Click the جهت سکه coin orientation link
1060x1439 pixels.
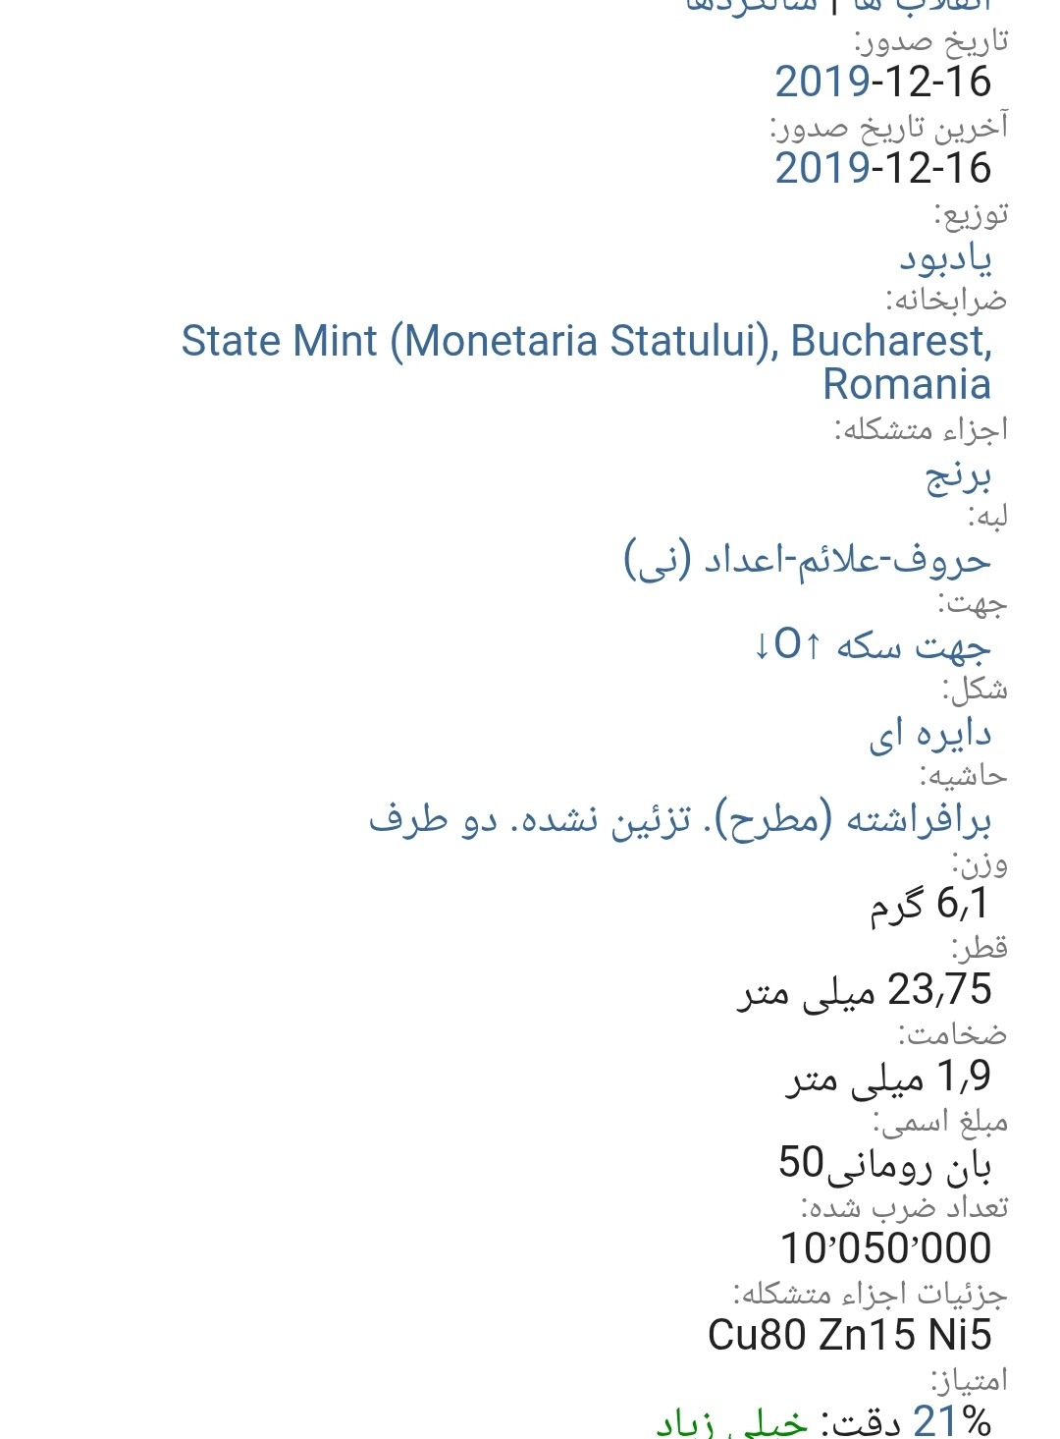click(872, 646)
